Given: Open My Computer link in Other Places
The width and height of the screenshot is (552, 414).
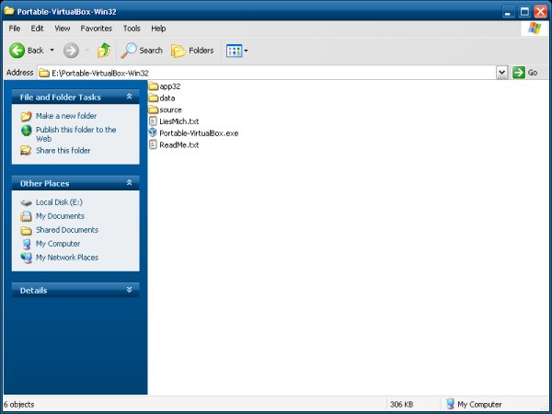Looking at the screenshot, I should point(58,244).
